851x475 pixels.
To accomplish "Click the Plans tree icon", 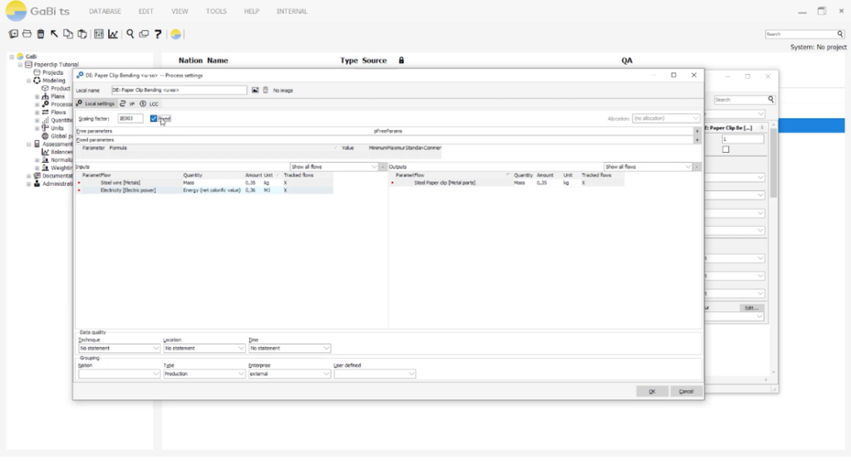I will click(x=46, y=96).
